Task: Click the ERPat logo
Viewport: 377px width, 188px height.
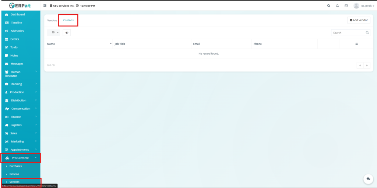Action: pos(20,6)
